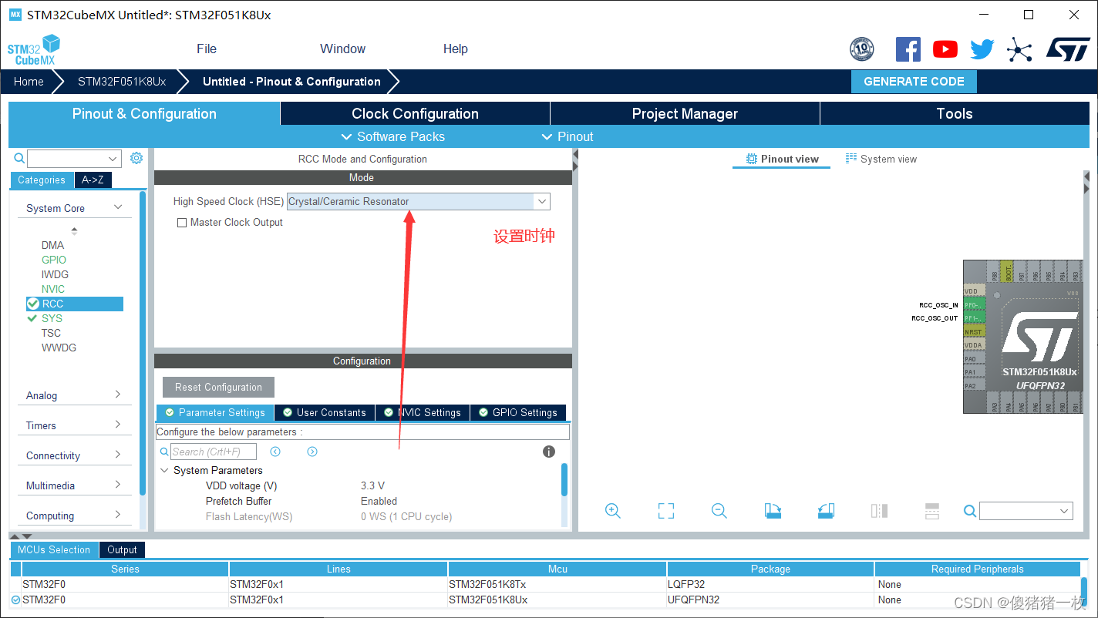Image resolution: width=1098 pixels, height=618 pixels.
Task: Select NVIC in the System Core list
Action: click(x=53, y=289)
